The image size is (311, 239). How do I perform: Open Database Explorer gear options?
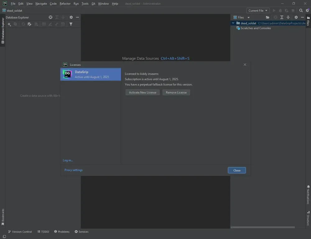(71, 17)
